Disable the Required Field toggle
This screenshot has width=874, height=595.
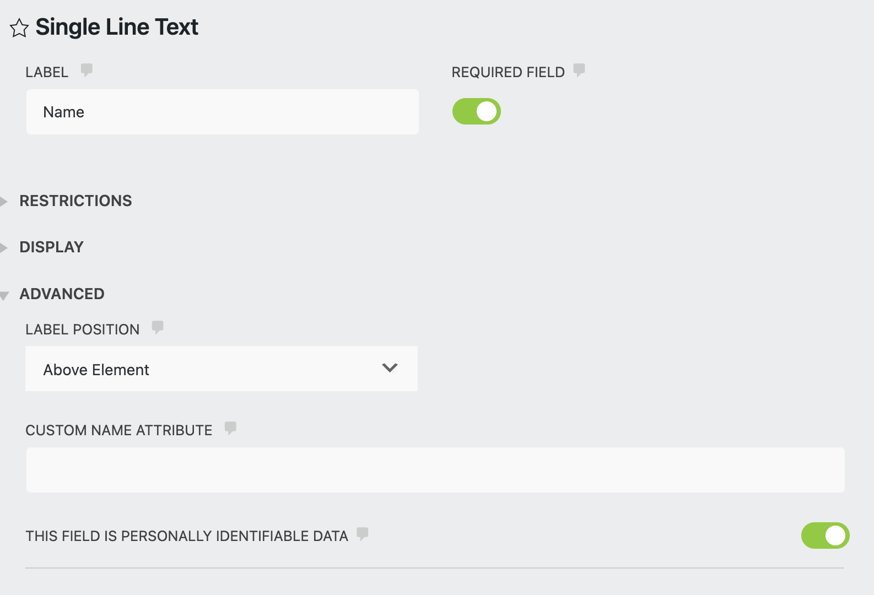477,111
